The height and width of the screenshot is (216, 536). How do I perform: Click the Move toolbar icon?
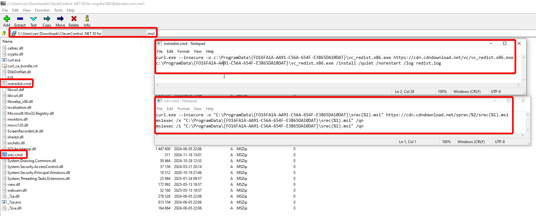(x=60, y=19)
